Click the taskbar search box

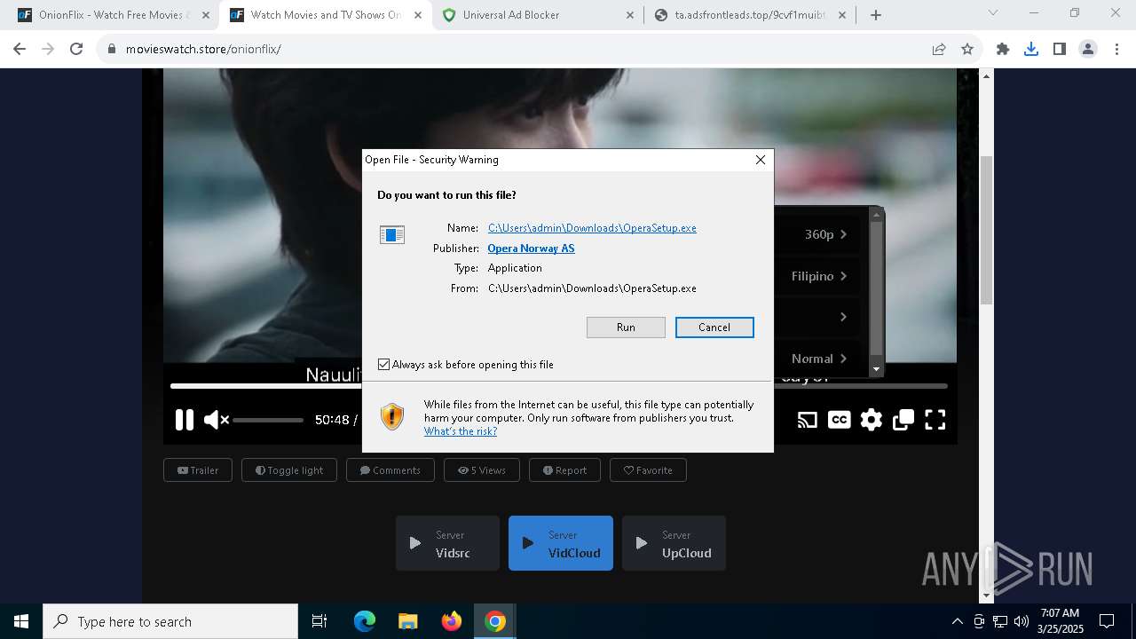click(170, 621)
